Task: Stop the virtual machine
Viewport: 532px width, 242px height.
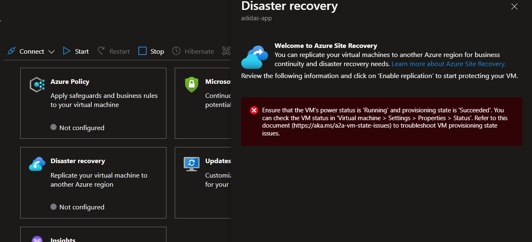Action: tap(151, 51)
